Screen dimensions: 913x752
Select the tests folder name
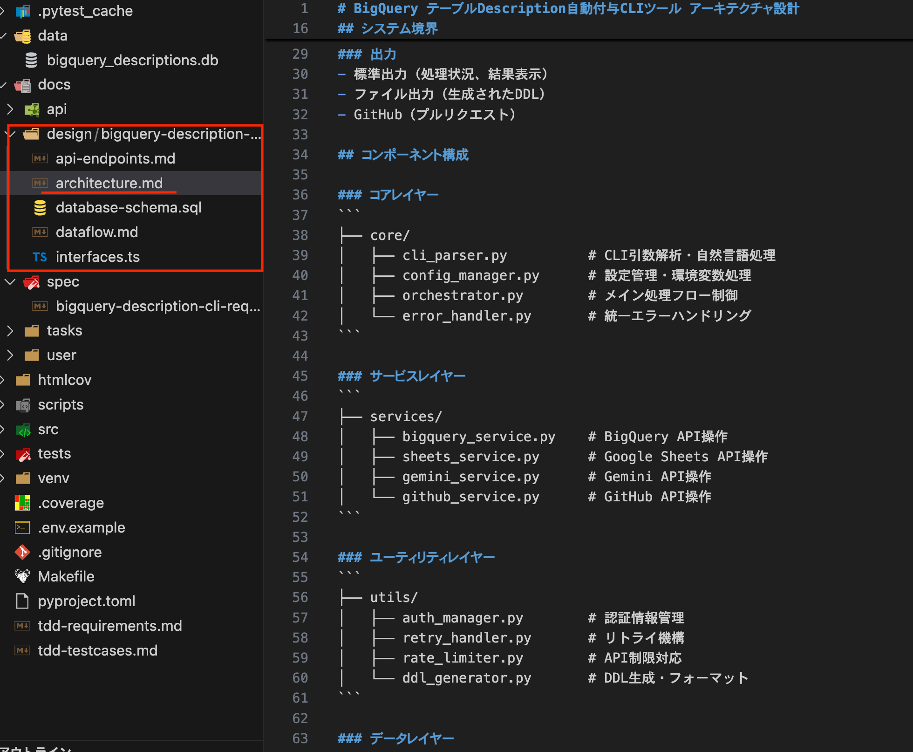[x=55, y=454]
